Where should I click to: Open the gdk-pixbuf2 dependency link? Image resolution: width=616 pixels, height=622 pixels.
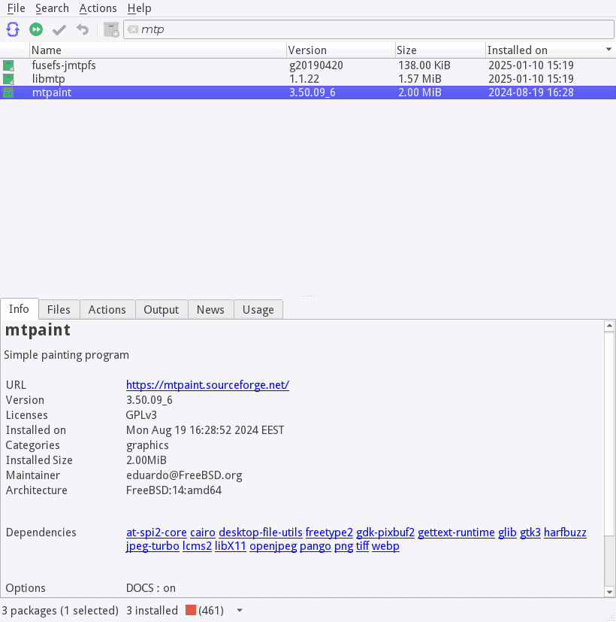[385, 532]
